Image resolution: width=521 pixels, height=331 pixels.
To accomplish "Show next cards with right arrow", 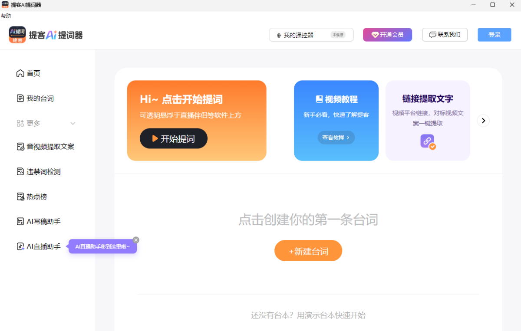I will click(x=483, y=121).
